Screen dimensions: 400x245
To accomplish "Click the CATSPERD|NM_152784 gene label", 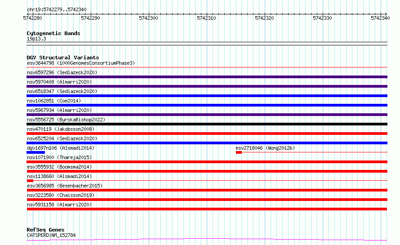I will 51,235.
